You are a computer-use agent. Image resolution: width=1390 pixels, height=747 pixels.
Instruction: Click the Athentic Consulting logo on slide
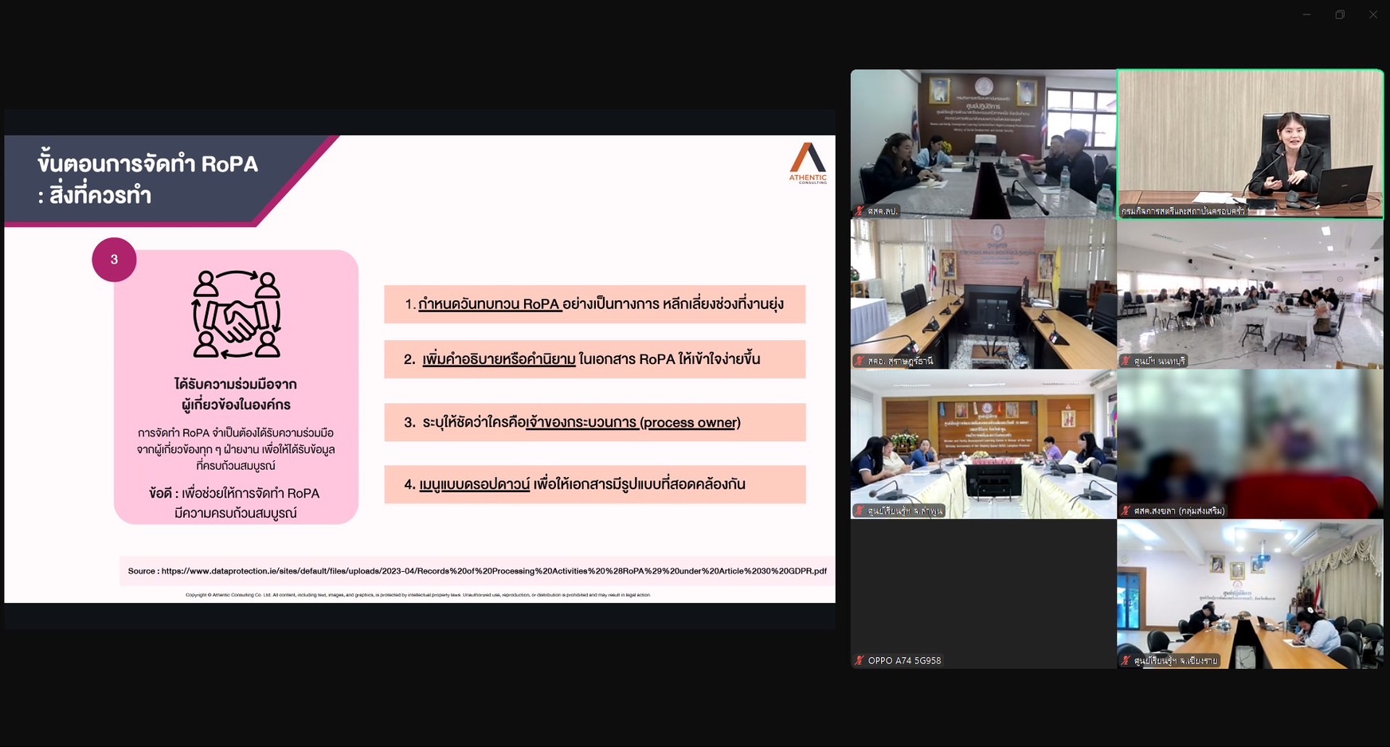[x=808, y=163]
